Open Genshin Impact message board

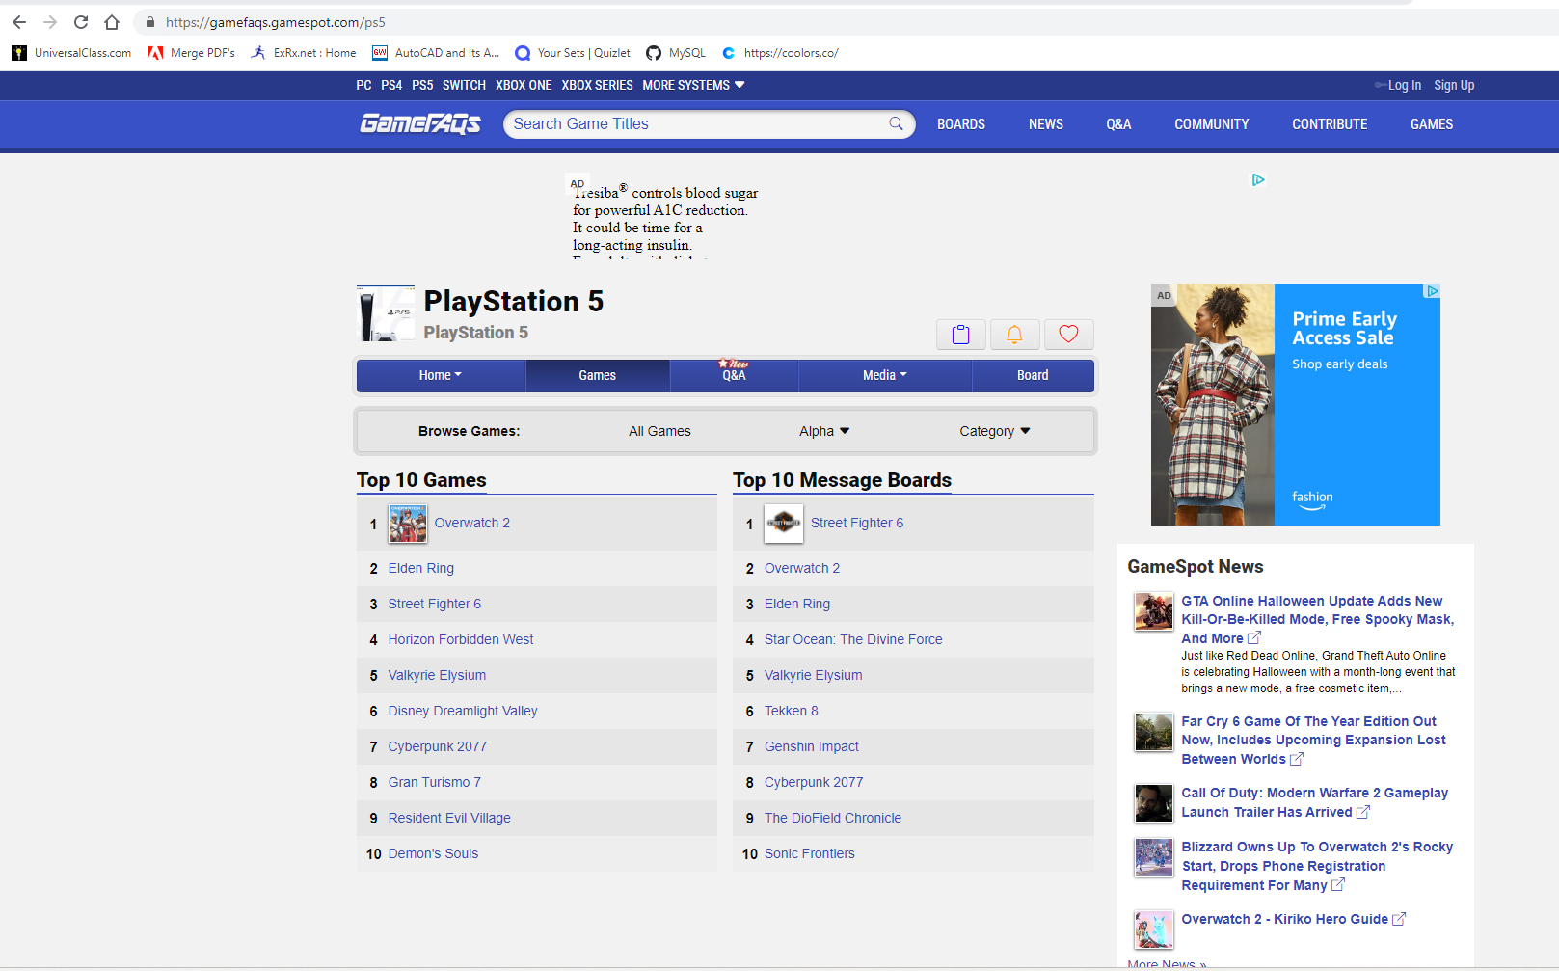[812, 746]
